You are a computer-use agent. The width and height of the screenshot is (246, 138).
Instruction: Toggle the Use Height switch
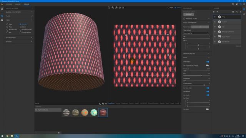(208, 95)
